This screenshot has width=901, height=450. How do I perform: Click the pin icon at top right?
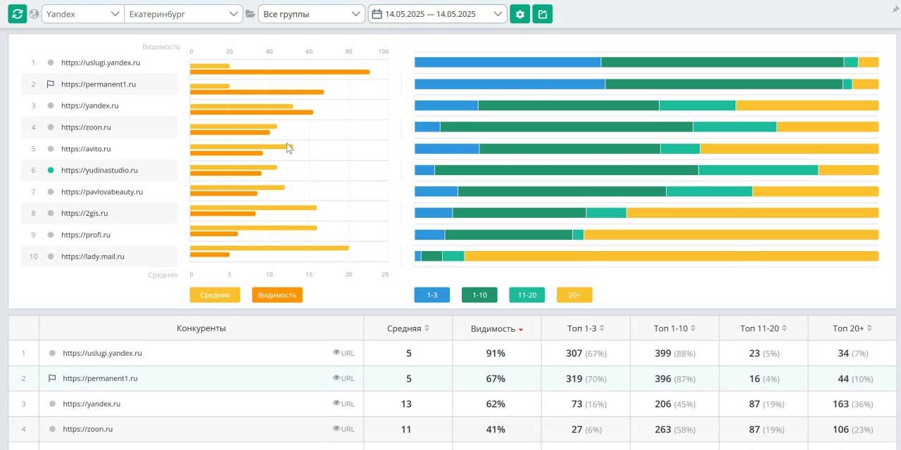895,9
